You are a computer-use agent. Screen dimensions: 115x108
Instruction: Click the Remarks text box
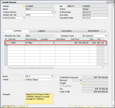[x=39, y=99]
